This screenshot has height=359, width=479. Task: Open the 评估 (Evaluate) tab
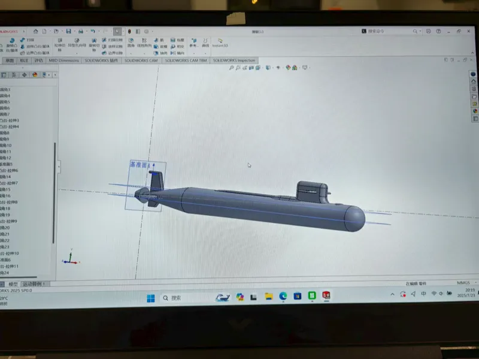click(38, 61)
